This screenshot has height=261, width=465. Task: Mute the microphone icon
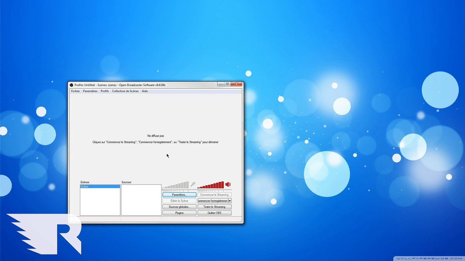tap(193, 185)
